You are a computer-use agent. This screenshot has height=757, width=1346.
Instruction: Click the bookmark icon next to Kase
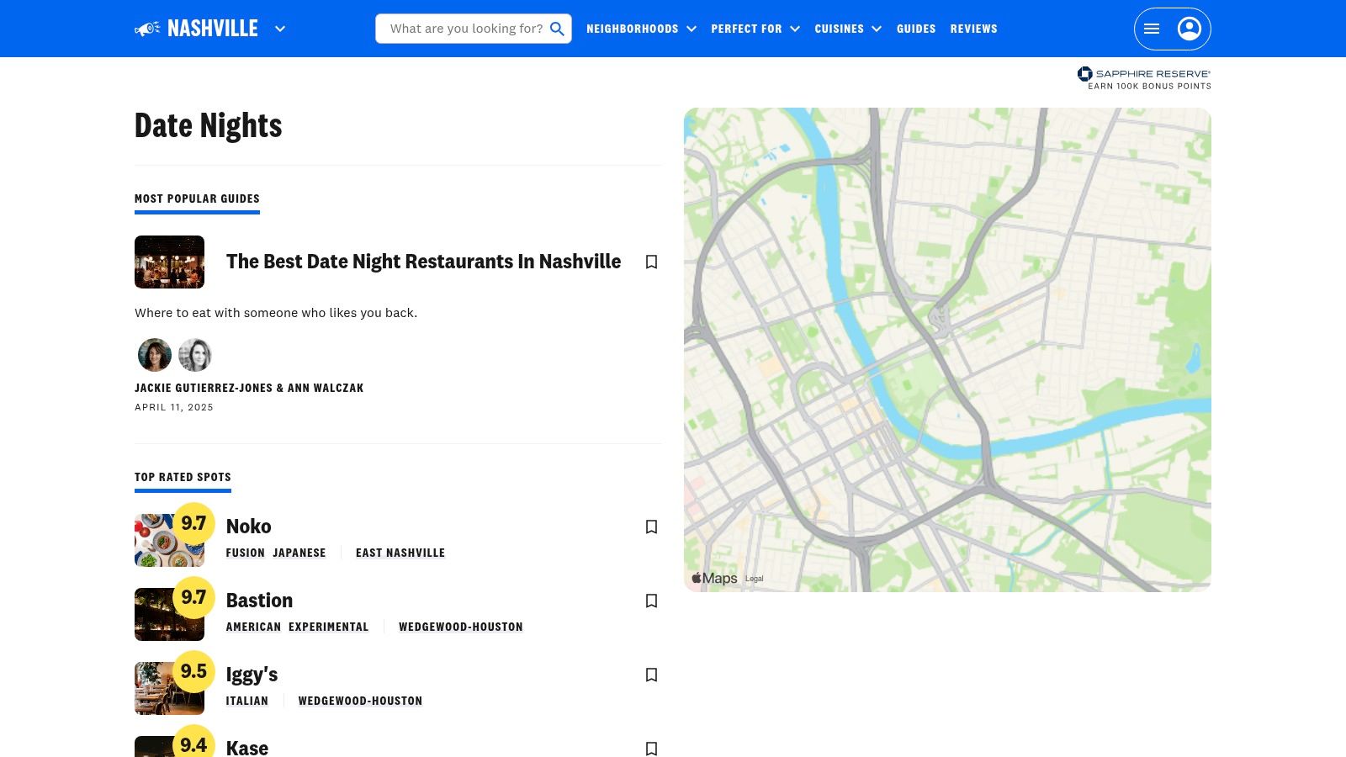coord(651,748)
